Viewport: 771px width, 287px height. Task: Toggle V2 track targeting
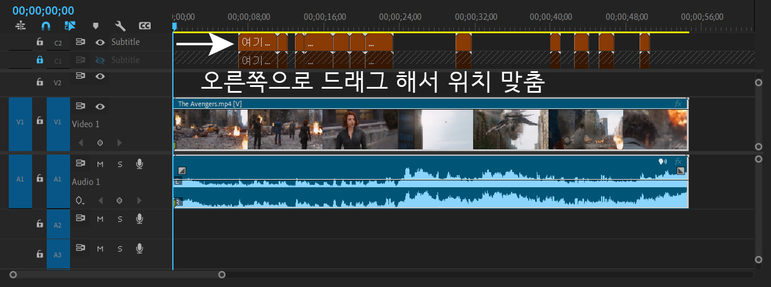[58, 83]
